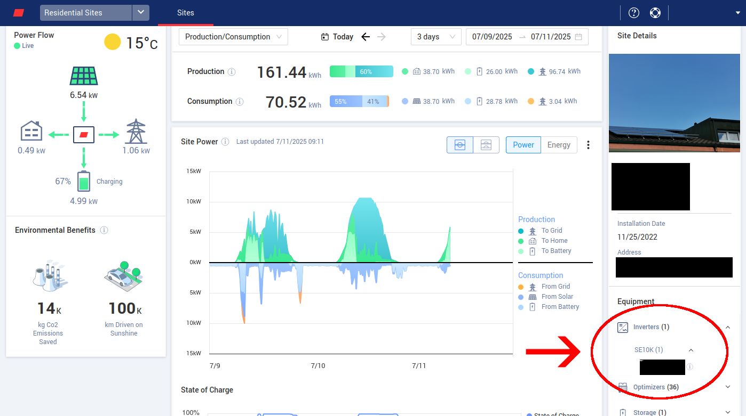Click the previous period back arrow
The image size is (746, 416).
coord(366,37)
